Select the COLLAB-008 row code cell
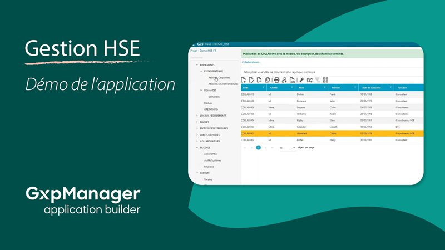This screenshot has width=445, height=250. tap(248, 101)
